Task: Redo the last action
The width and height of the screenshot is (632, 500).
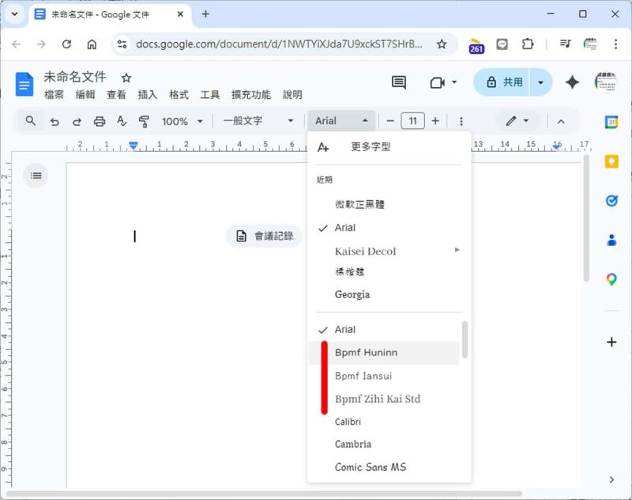Action: [x=77, y=120]
